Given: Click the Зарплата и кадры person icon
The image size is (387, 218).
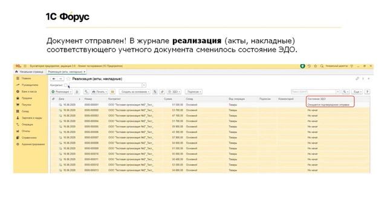Looking at the screenshot, I should coord(18,118).
